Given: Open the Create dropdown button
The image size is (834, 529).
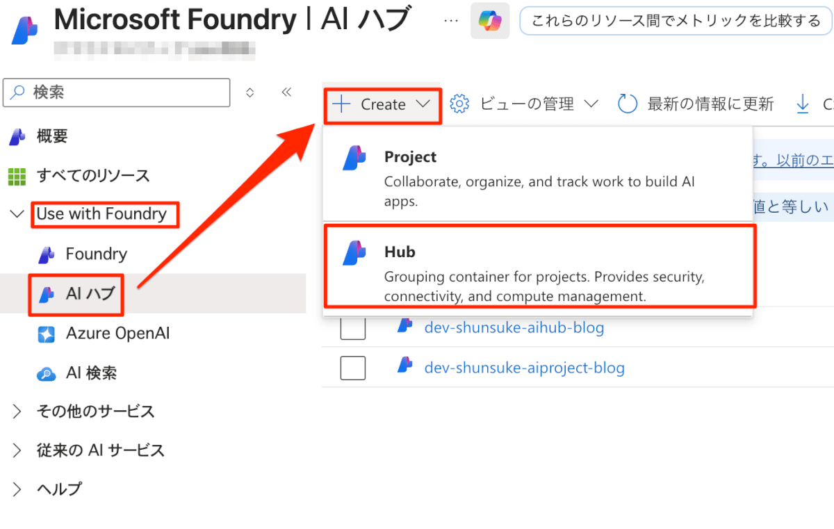Looking at the screenshot, I should click(x=382, y=105).
